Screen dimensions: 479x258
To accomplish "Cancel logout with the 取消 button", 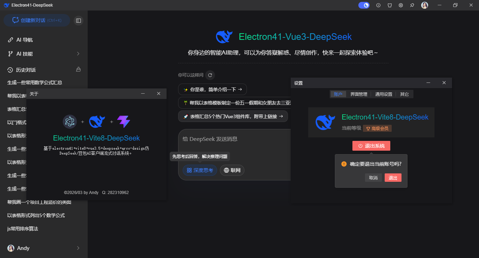I will 373,178.
